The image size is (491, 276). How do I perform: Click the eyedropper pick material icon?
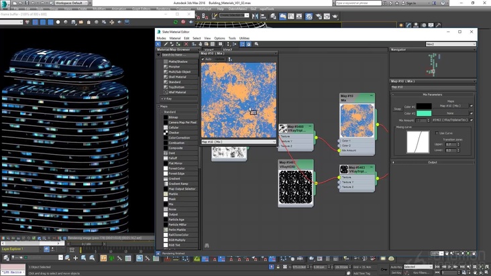[x=166, y=44]
